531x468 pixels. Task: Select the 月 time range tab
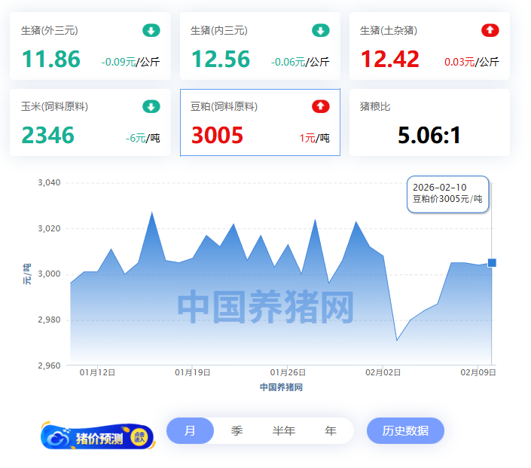point(190,431)
